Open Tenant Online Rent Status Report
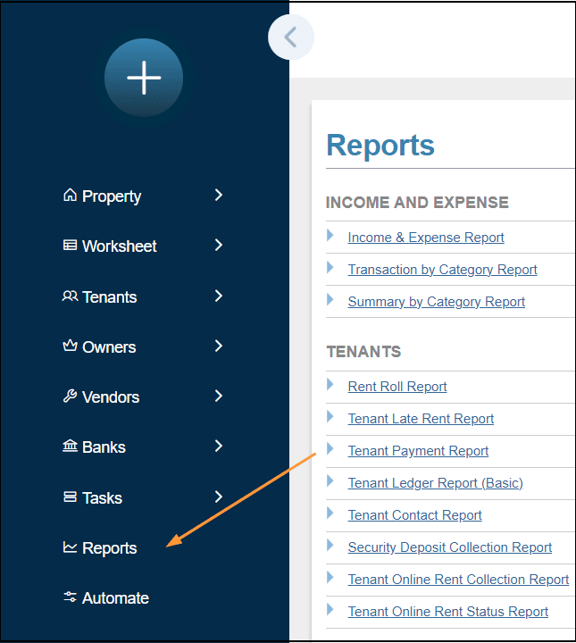 (x=447, y=612)
